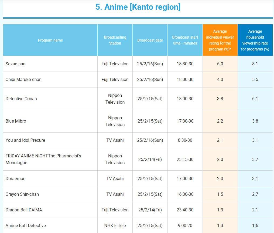The width and height of the screenshot is (274, 233).
Task: Select 'TV Asahi' in Doraemon row
Action: (x=115, y=179)
